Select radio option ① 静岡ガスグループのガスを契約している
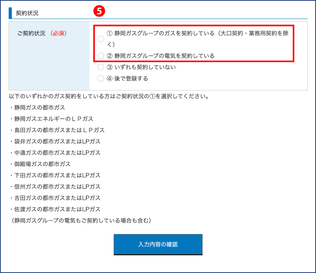316x273 pixels. pyautogui.click(x=101, y=39)
